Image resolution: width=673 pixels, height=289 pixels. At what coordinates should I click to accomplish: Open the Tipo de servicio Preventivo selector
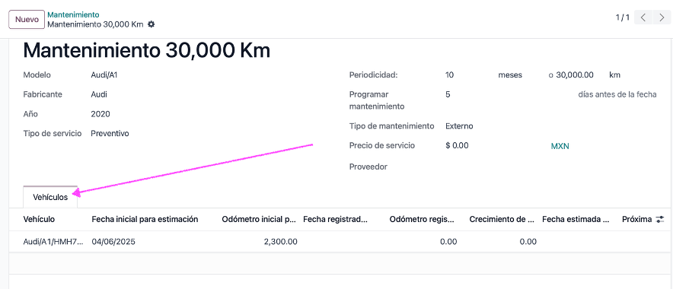pyautogui.click(x=110, y=133)
